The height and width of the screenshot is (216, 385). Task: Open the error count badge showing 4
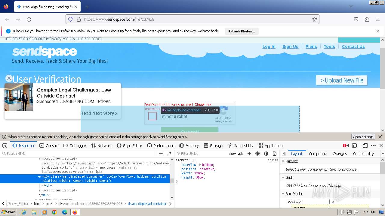(x=346, y=145)
